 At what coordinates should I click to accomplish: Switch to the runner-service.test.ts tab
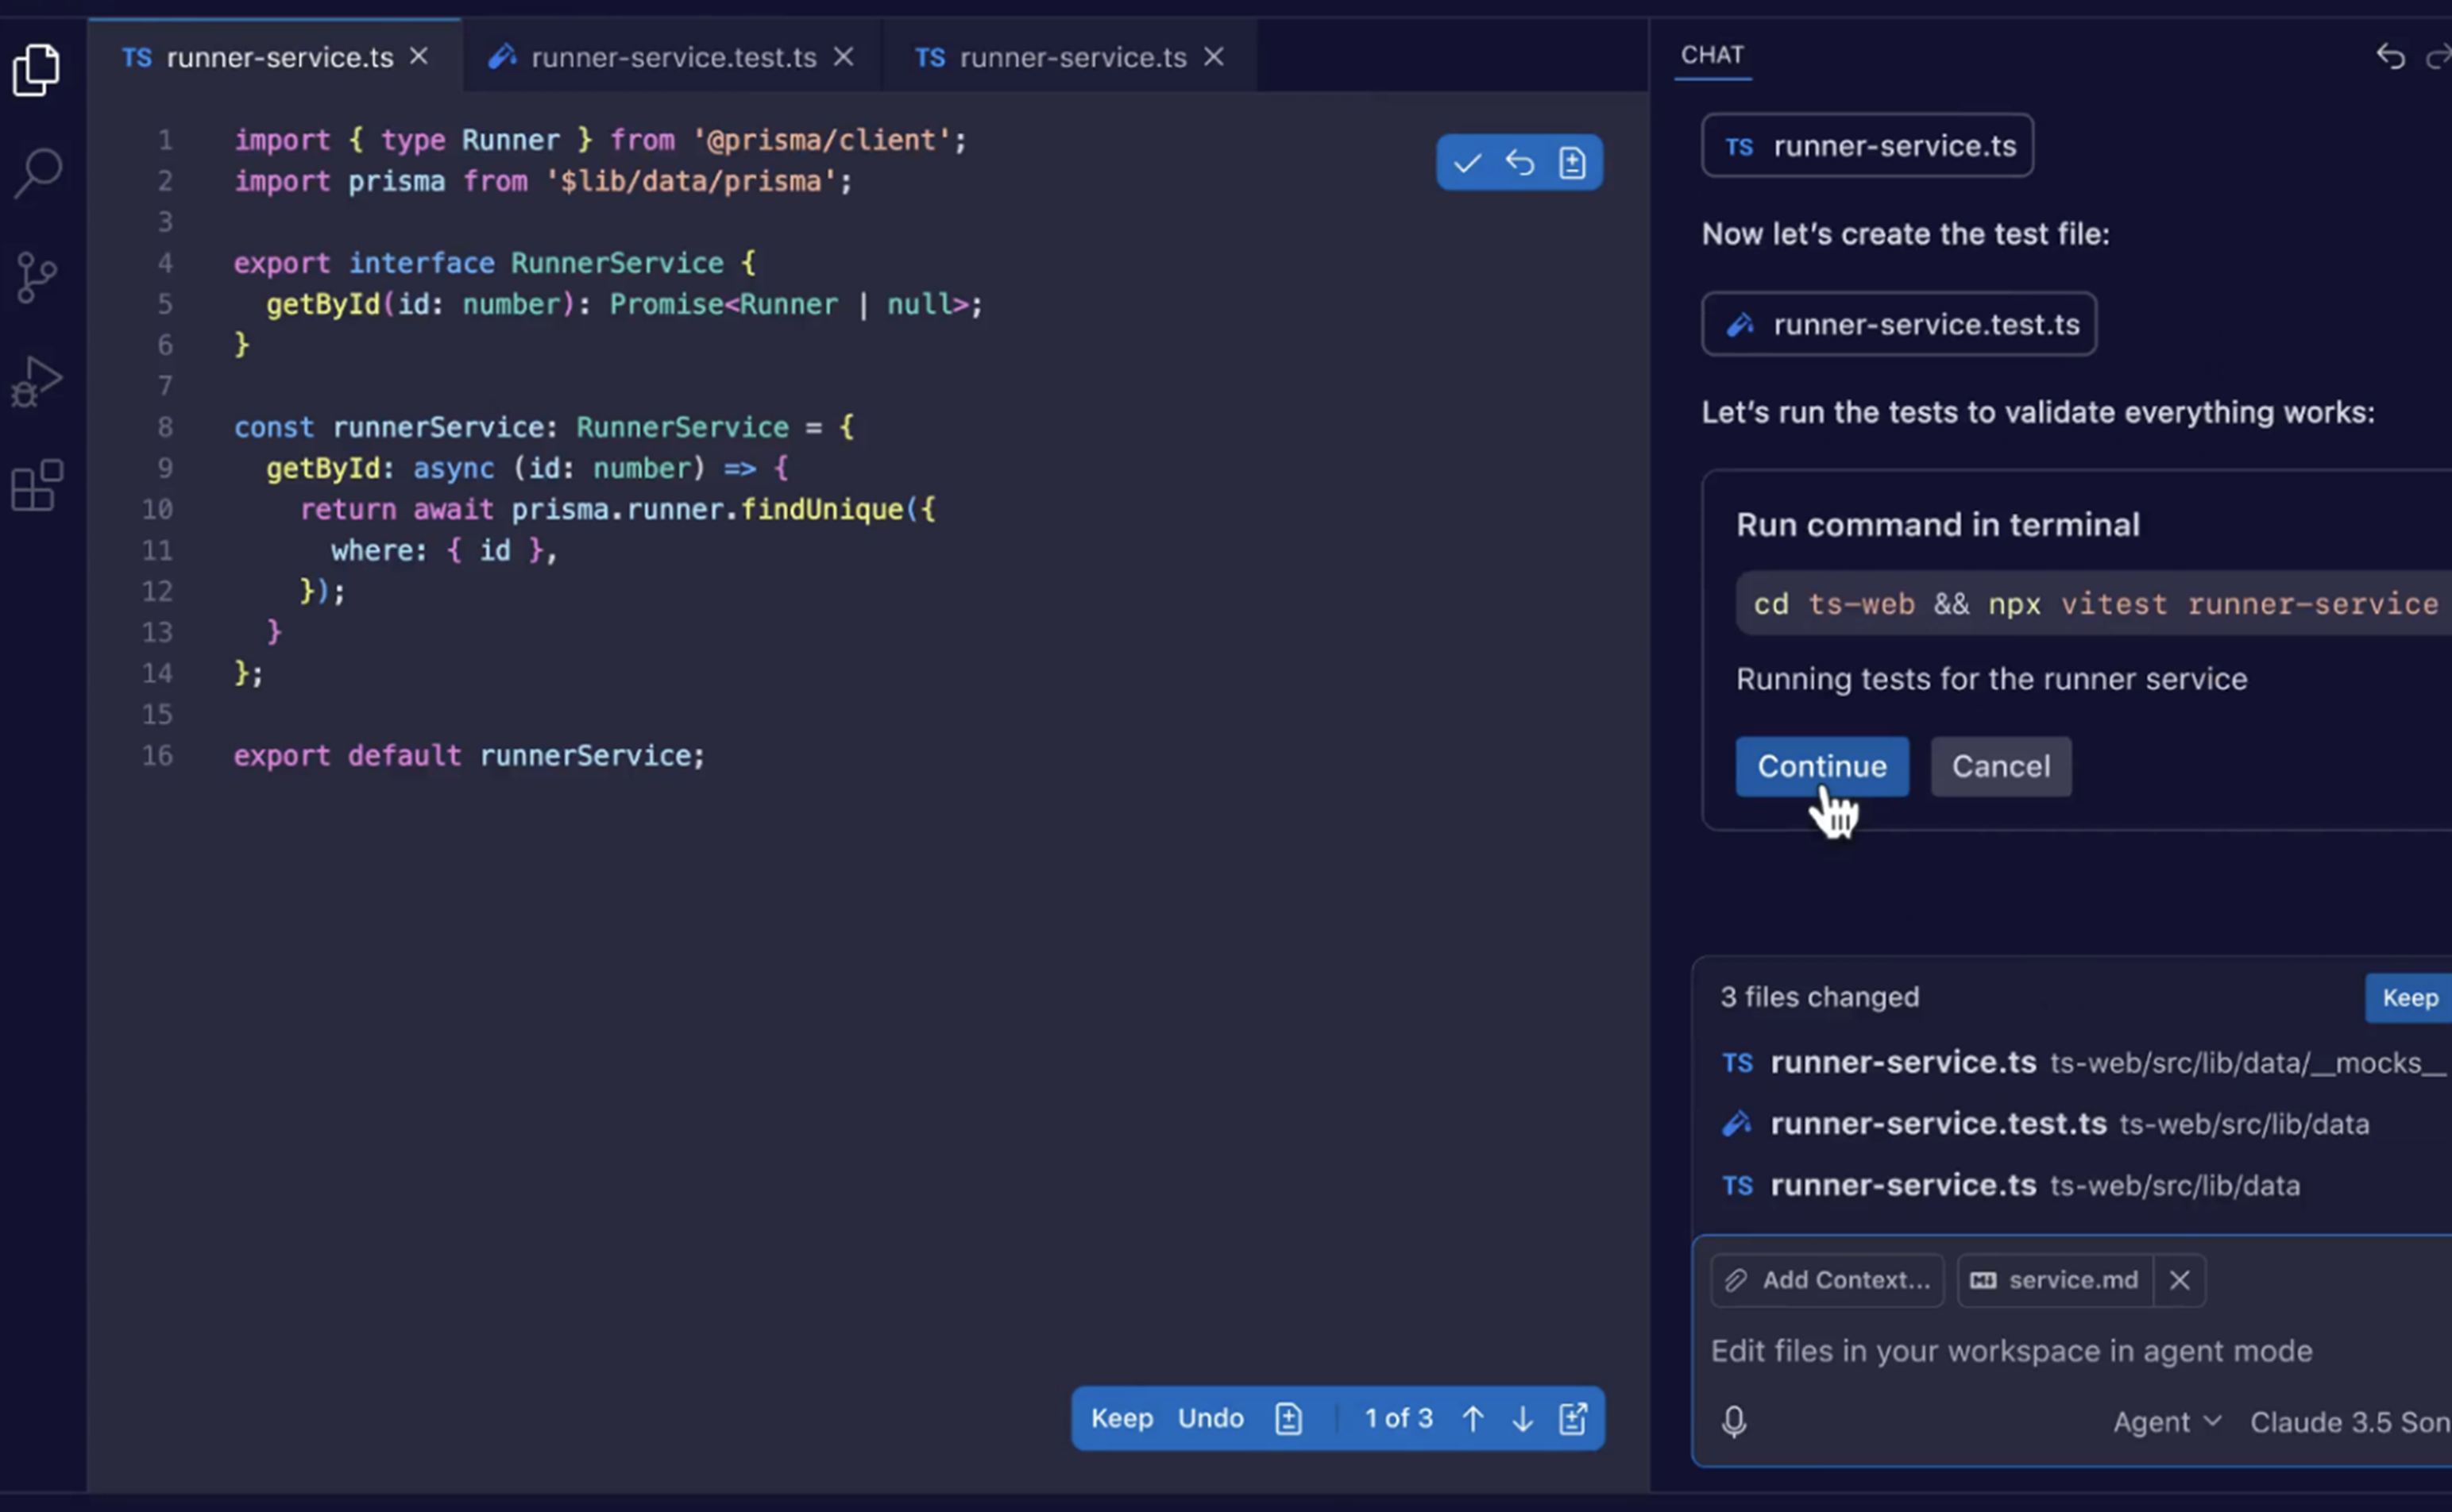tap(672, 57)
